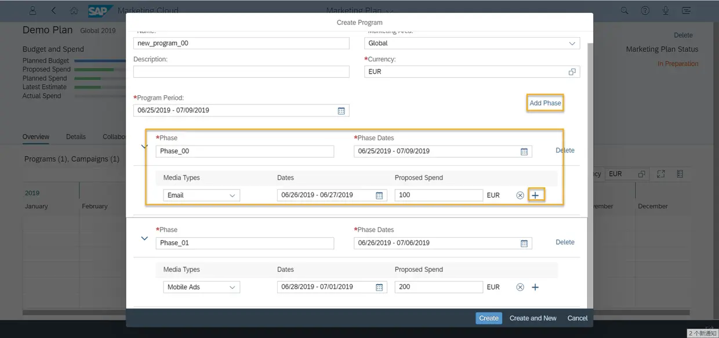Open calendar picker for Phase_01 dates

point(524,243)
